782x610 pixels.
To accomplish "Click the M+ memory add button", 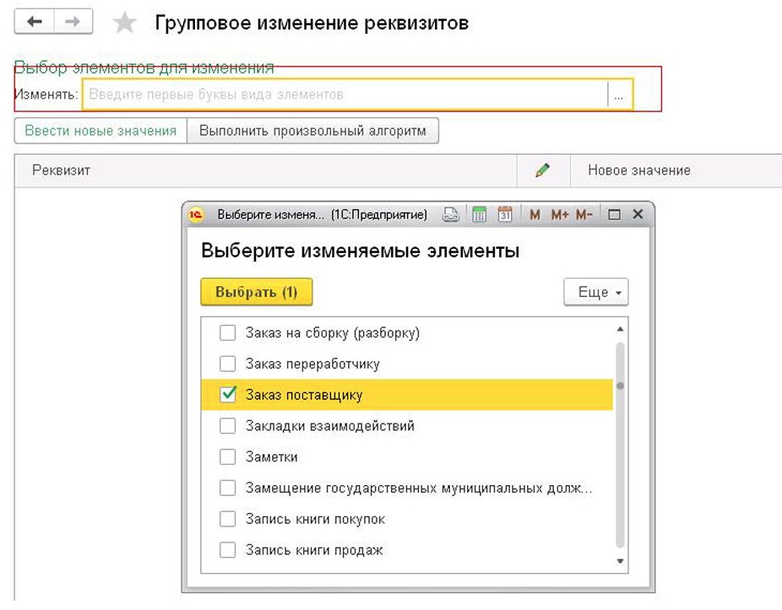I will (x=559, y=215).
